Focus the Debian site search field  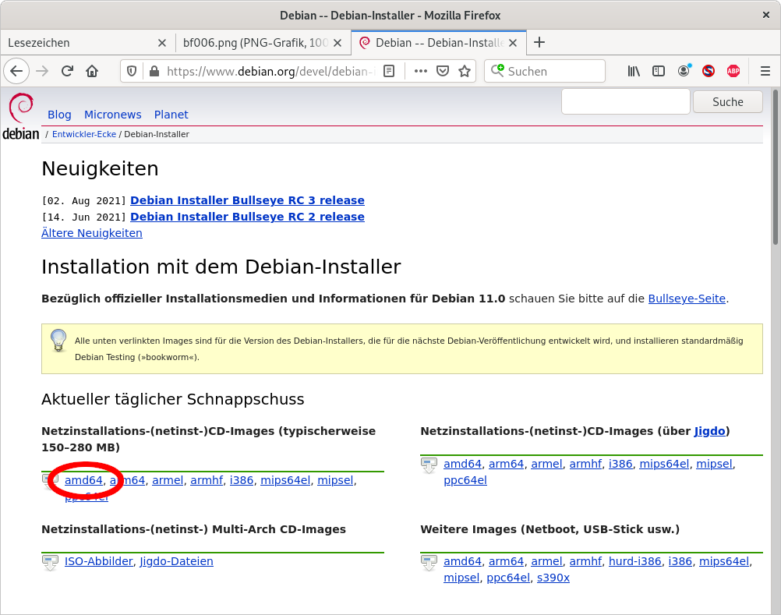tap(626, 101)
